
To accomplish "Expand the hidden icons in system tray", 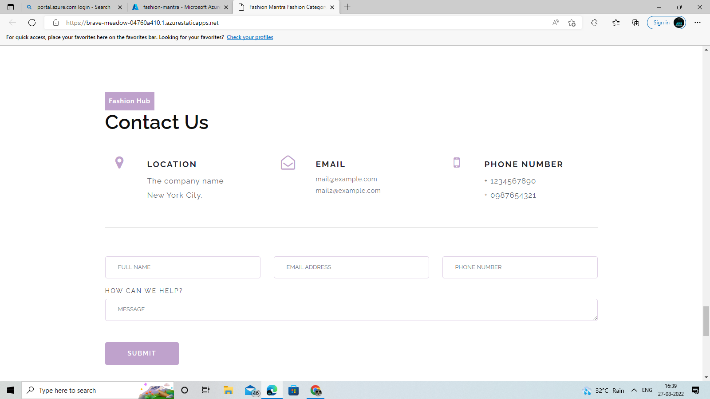I will (x=633, y=390).
